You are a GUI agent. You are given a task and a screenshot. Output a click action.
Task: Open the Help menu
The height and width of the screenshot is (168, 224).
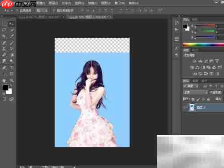point(134,3)
